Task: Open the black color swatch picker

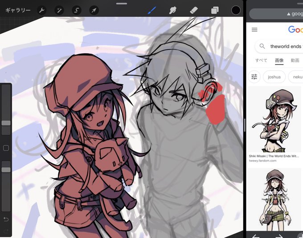Action: [236, 10]
